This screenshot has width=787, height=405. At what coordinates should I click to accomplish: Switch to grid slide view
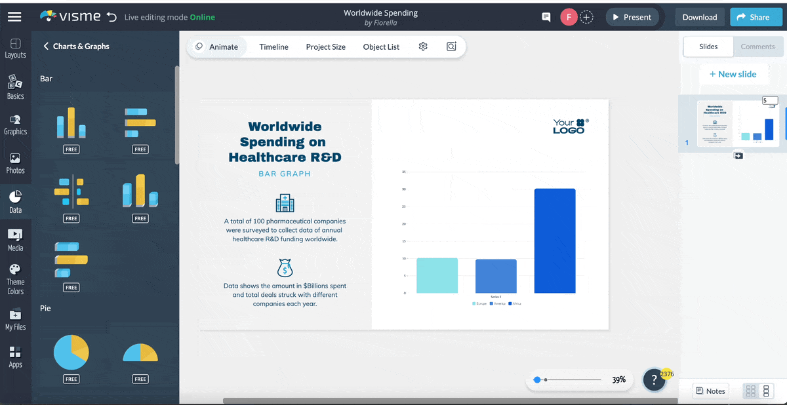(x=751, y=391)
